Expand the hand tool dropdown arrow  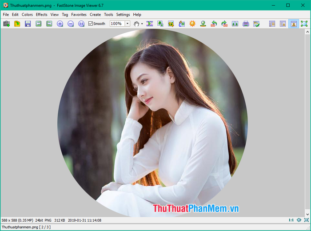142,24
